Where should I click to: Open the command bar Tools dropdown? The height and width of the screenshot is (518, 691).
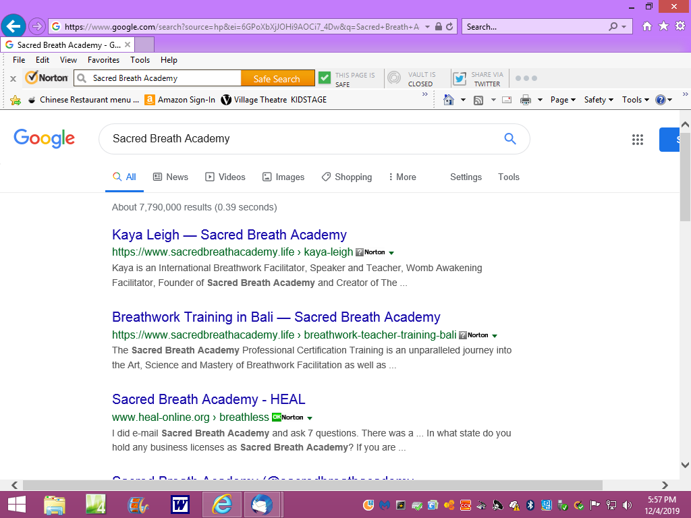coord(636,100)
